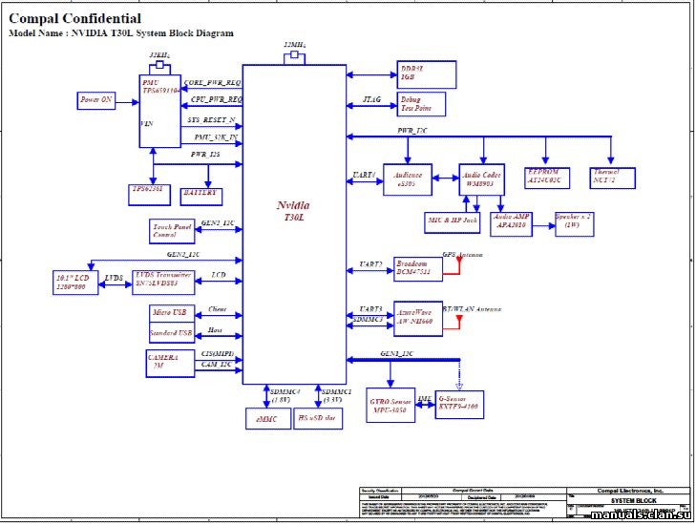Select the G-Sensor KXTF9-4100 block

coord(459,405)
